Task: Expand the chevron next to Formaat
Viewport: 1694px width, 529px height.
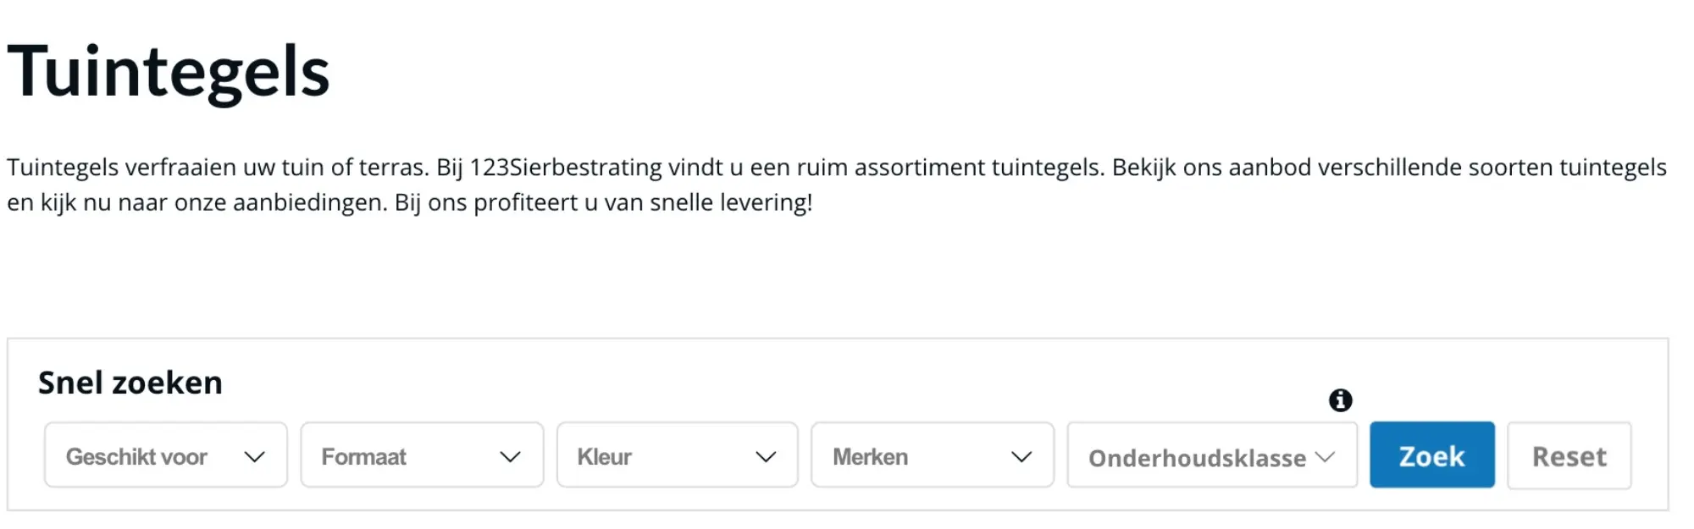Action: tap(510, 457)
